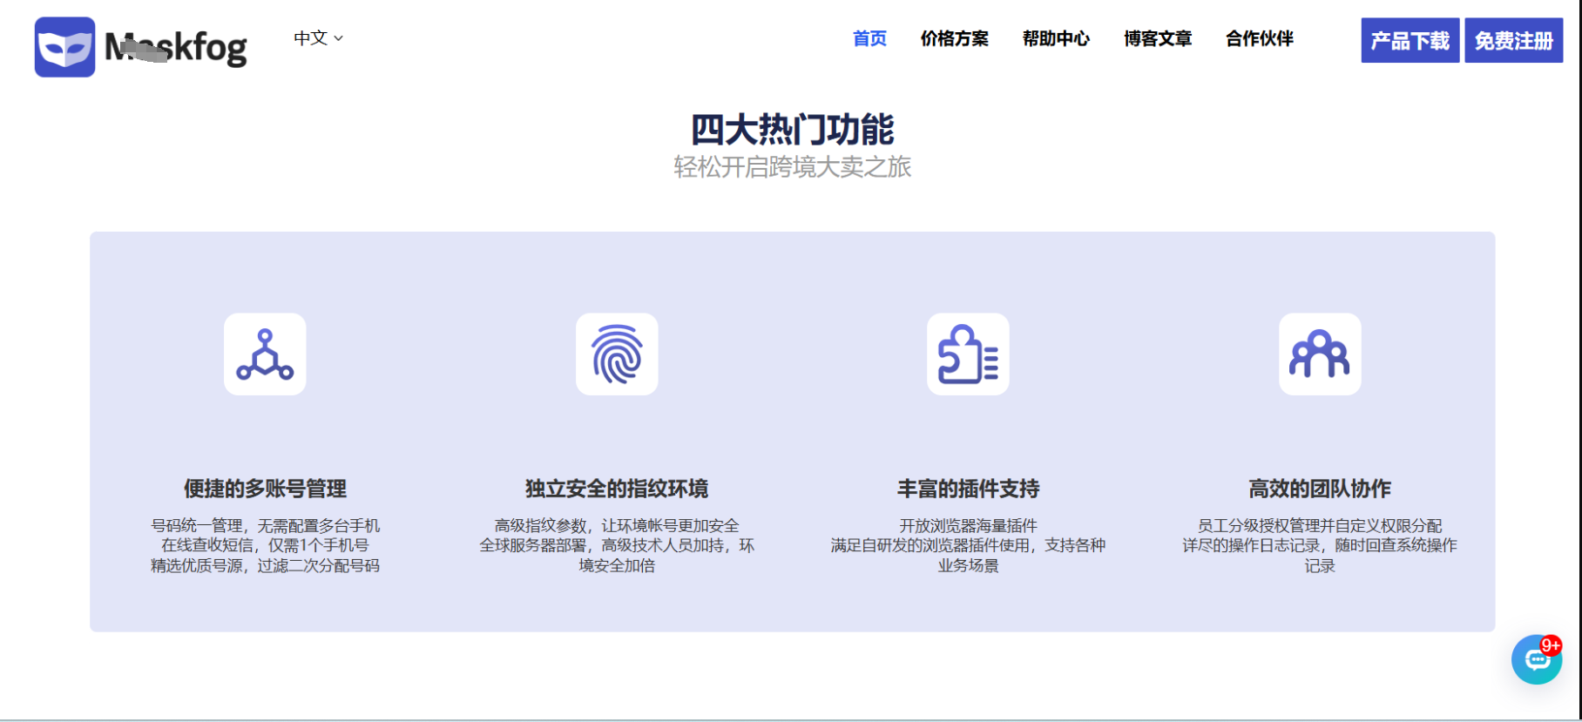The width and height of the screenshot is (1582, 722).
Task: Click the title 高效的团队协作
Action: click(1320, 489)
